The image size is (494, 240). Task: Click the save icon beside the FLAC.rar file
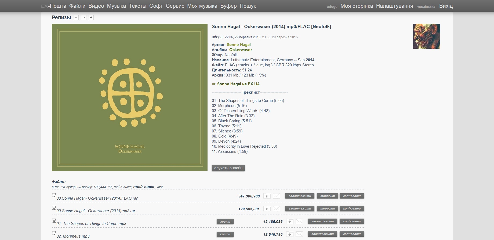click(54, 195)
